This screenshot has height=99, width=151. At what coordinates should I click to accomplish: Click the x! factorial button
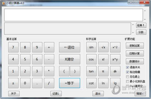coord(103,59)
